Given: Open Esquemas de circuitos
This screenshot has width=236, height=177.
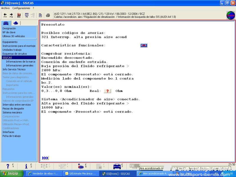Looking at the screenshot, I should 14,54.
